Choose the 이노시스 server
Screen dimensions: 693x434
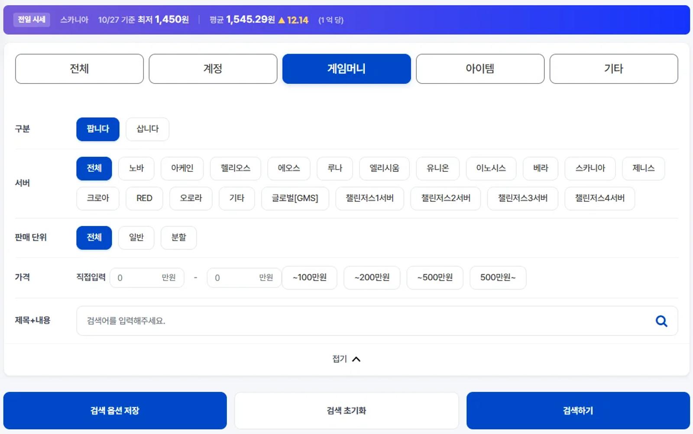click(491, 168)
